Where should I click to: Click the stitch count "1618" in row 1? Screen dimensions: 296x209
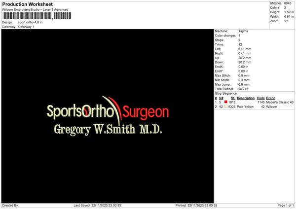click(232, 103)
